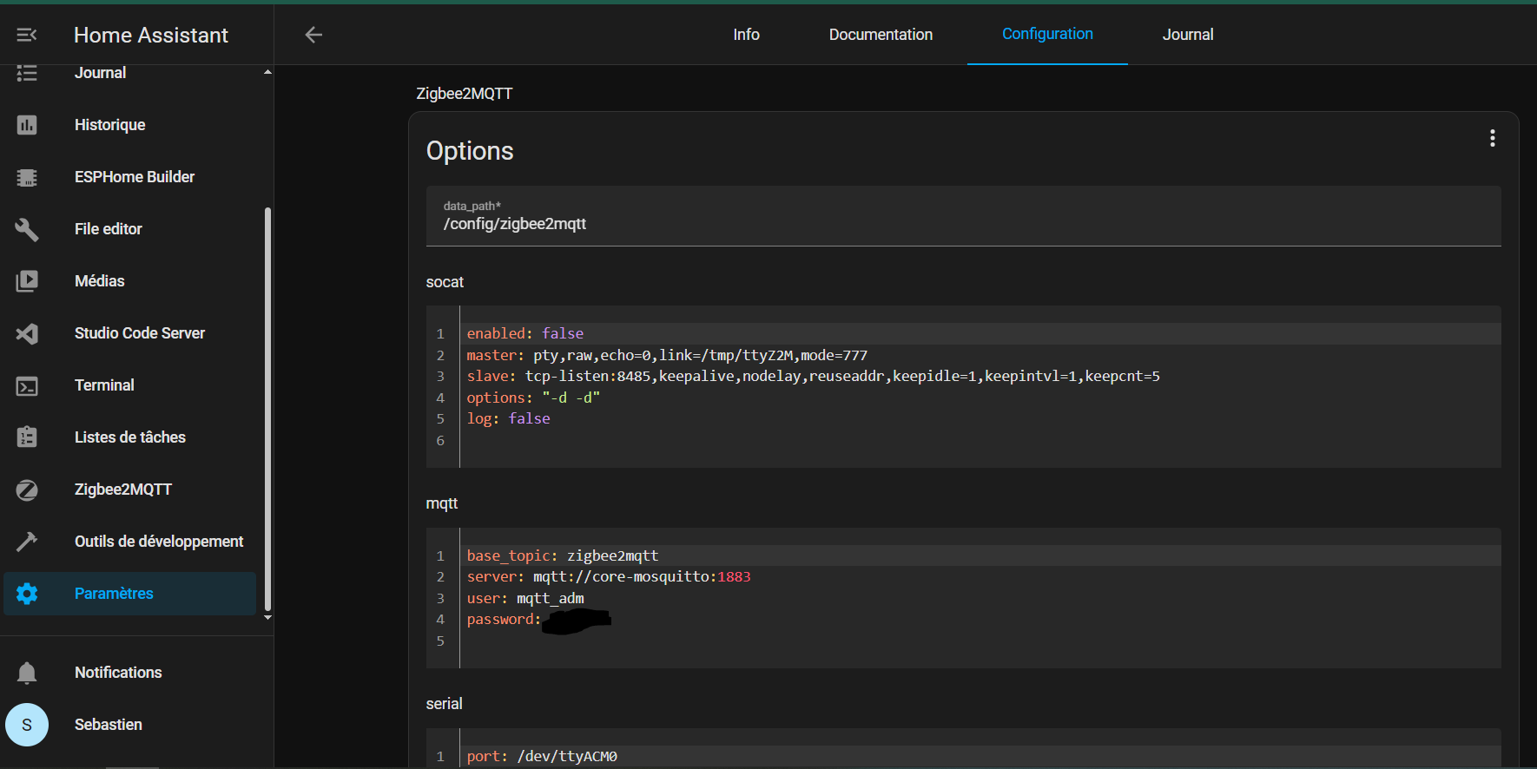Click the 'serial' section label
The image size is (1537, 769).
[445, 704]
